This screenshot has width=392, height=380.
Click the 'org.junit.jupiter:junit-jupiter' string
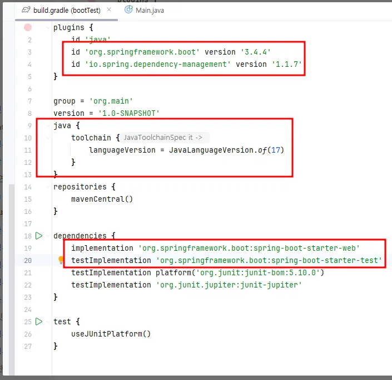click(229, 285)
